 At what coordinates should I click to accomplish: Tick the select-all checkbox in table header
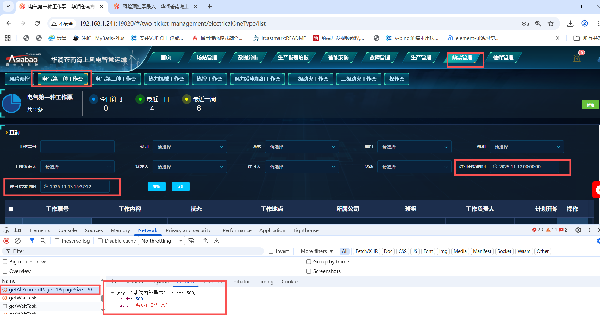11,209
